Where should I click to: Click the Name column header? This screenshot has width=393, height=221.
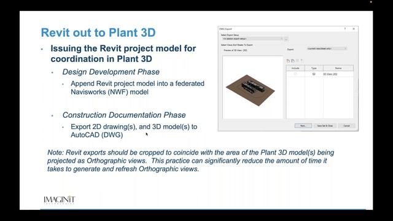tap(338, 68)
